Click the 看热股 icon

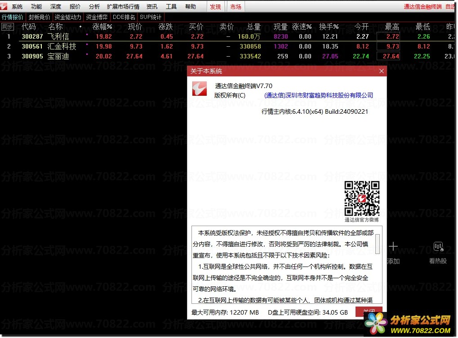pos(438,247)
